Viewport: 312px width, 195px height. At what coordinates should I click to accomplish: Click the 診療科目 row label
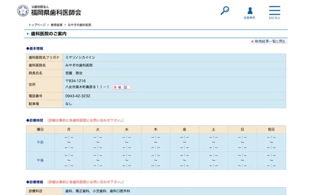(x=36, y=191)
